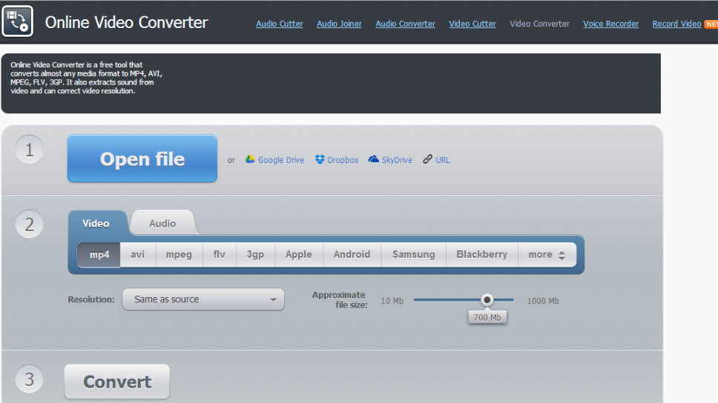Image resolution: width=718 pixels, height=403 pixels.
Task: Select the avi format
Action: coord(138,254)
